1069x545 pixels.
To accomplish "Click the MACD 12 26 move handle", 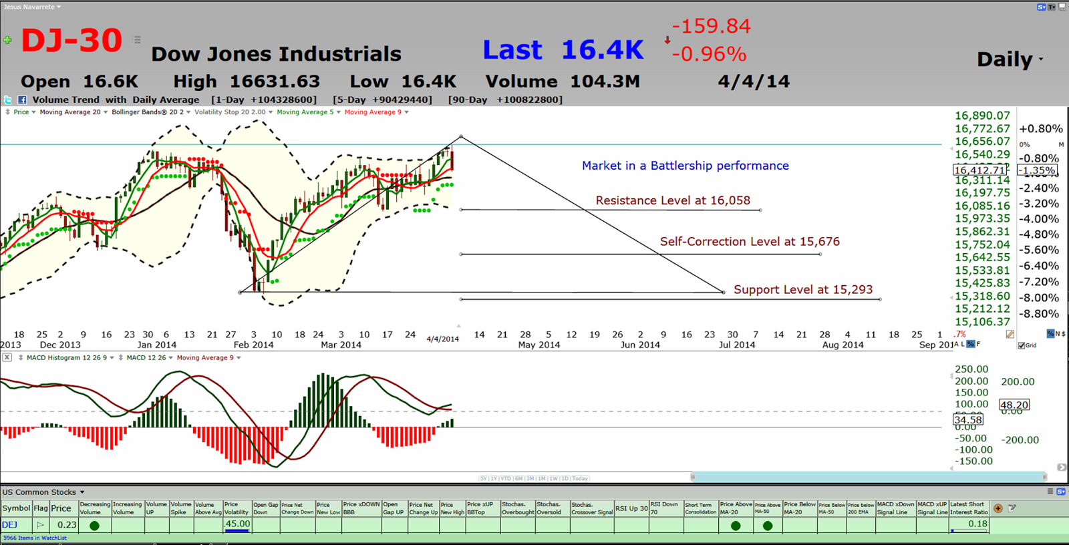I will (x=121, y=358).
